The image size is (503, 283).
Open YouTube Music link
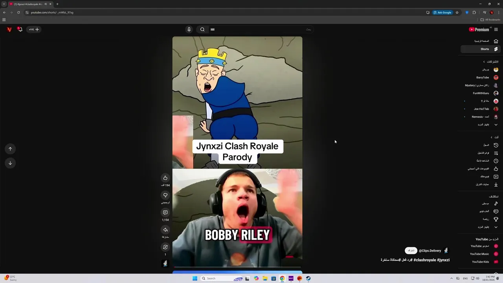(480, 254)
